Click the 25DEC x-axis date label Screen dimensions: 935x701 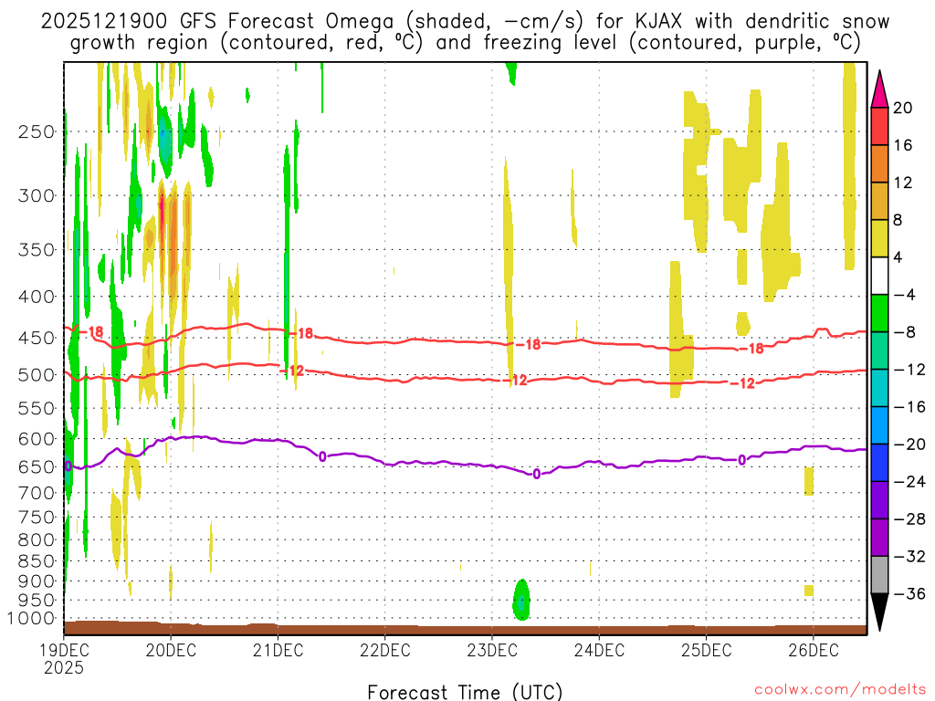click(x=707, y=650)
